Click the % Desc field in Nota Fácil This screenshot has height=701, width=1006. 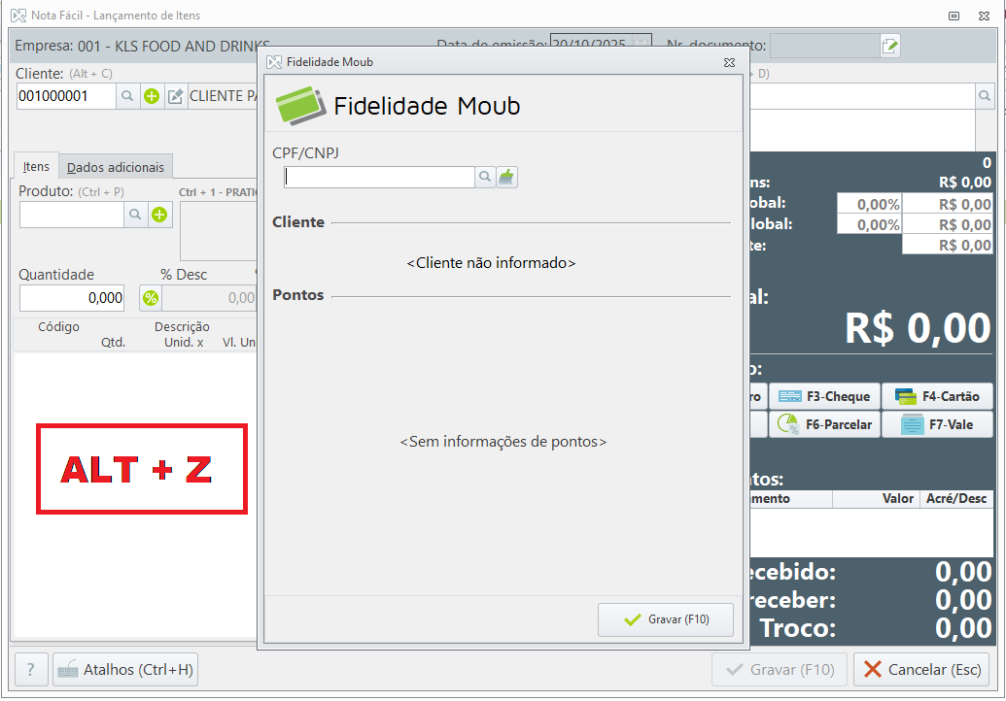point(209,298)
